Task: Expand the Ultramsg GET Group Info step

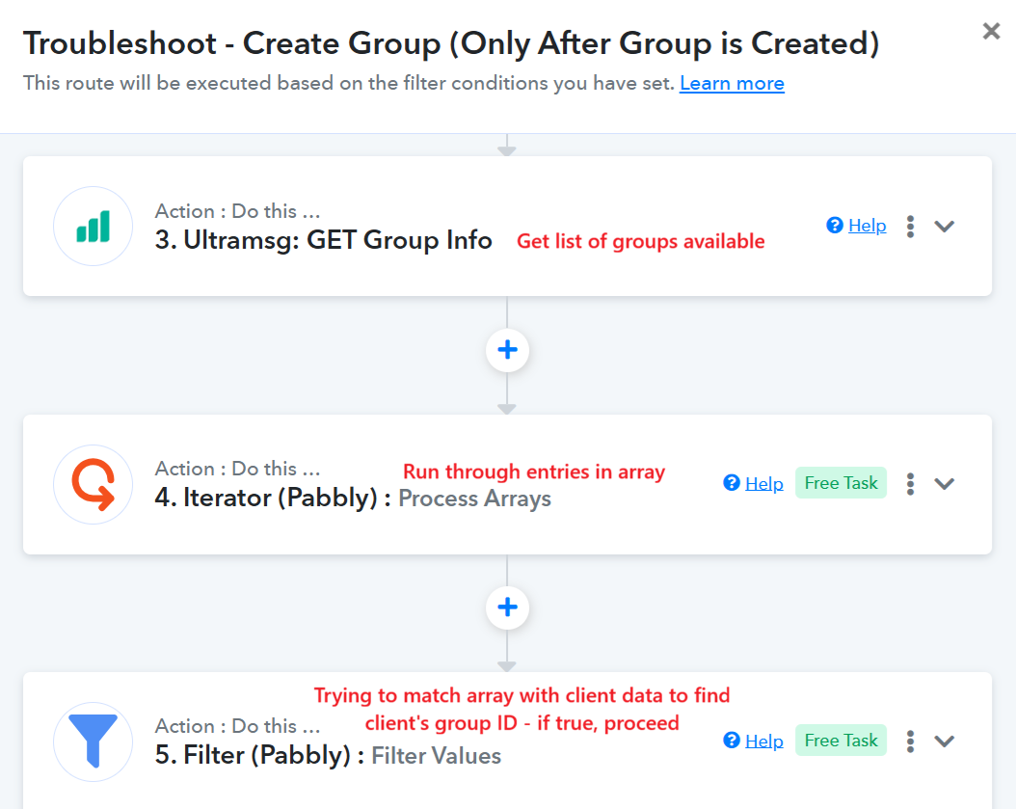Action: coord(945,227)
